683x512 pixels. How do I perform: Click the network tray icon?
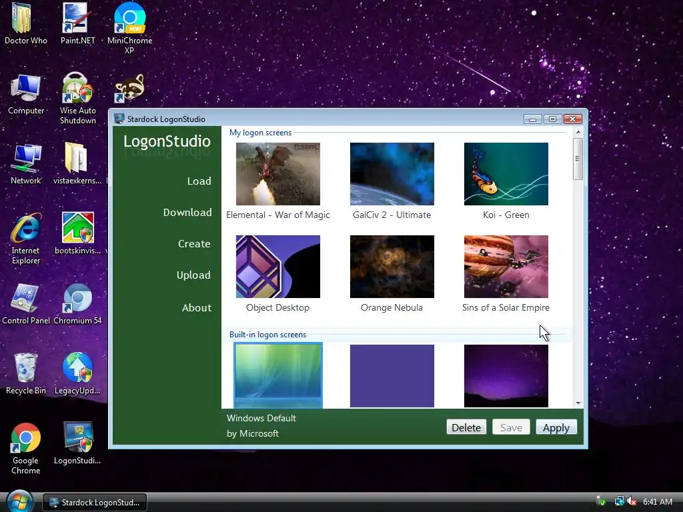pyautogui.click(x=619, y=501)
